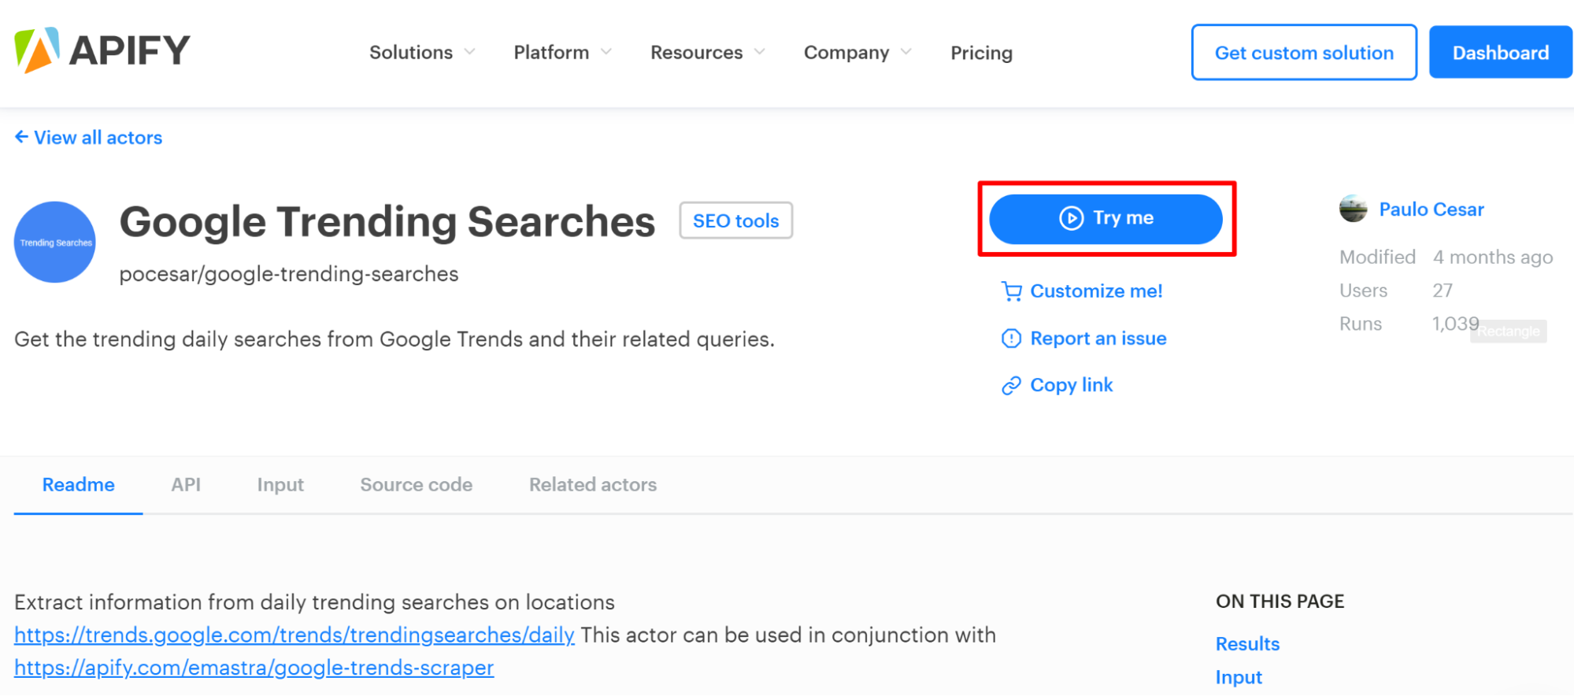Open the Pricing page
This screenshot has width=1574, height=696.
tap(981, 53)
